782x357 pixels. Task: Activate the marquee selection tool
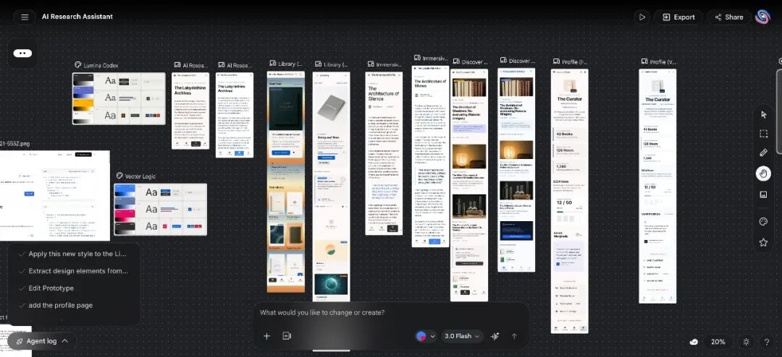point(763,134)
